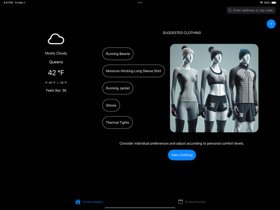
Task: Click the 42 °F temperature reading
Action: click(56, 73)
